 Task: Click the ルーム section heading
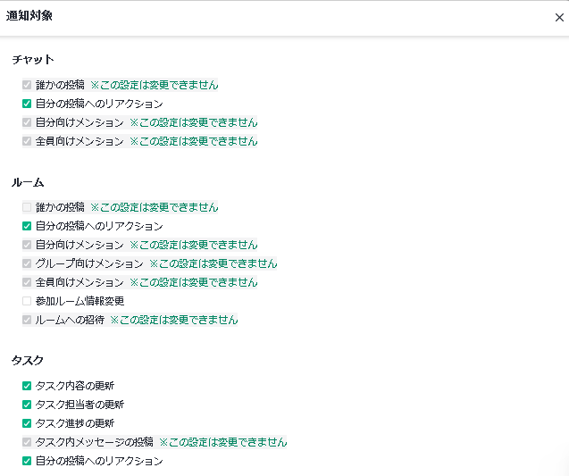[28, 182]
